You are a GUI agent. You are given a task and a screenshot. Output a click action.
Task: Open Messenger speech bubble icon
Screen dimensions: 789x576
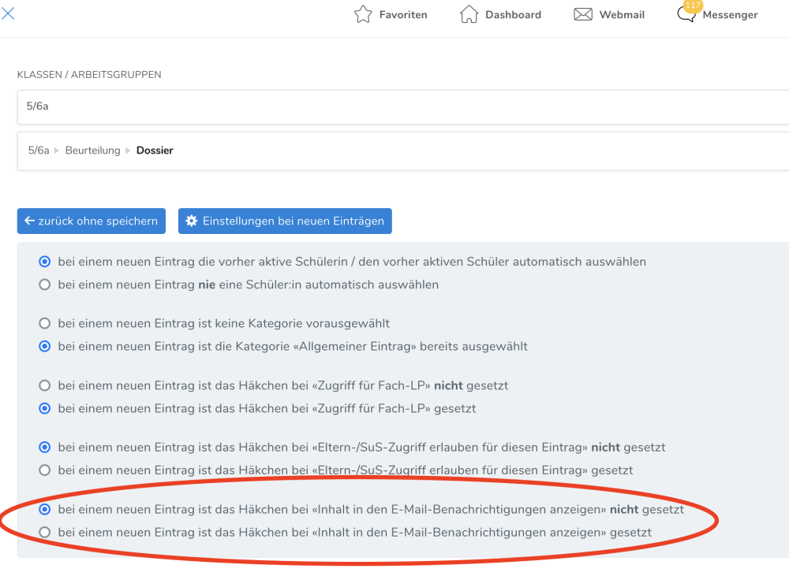click(x=686, y=16)
